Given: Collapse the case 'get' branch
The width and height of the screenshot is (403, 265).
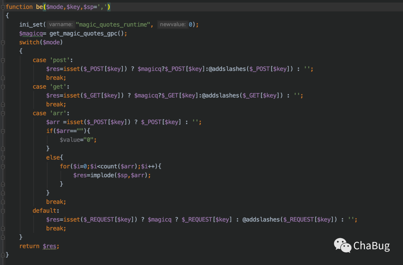Looking at the screenshot, I should 3,86.
